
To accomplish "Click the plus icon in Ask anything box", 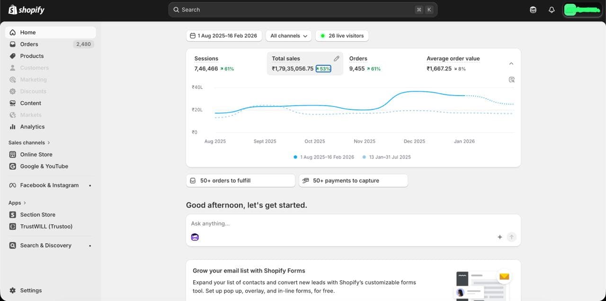I will point(499,237).
